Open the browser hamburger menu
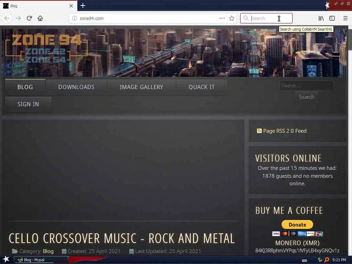 click(x=345, y=18)
